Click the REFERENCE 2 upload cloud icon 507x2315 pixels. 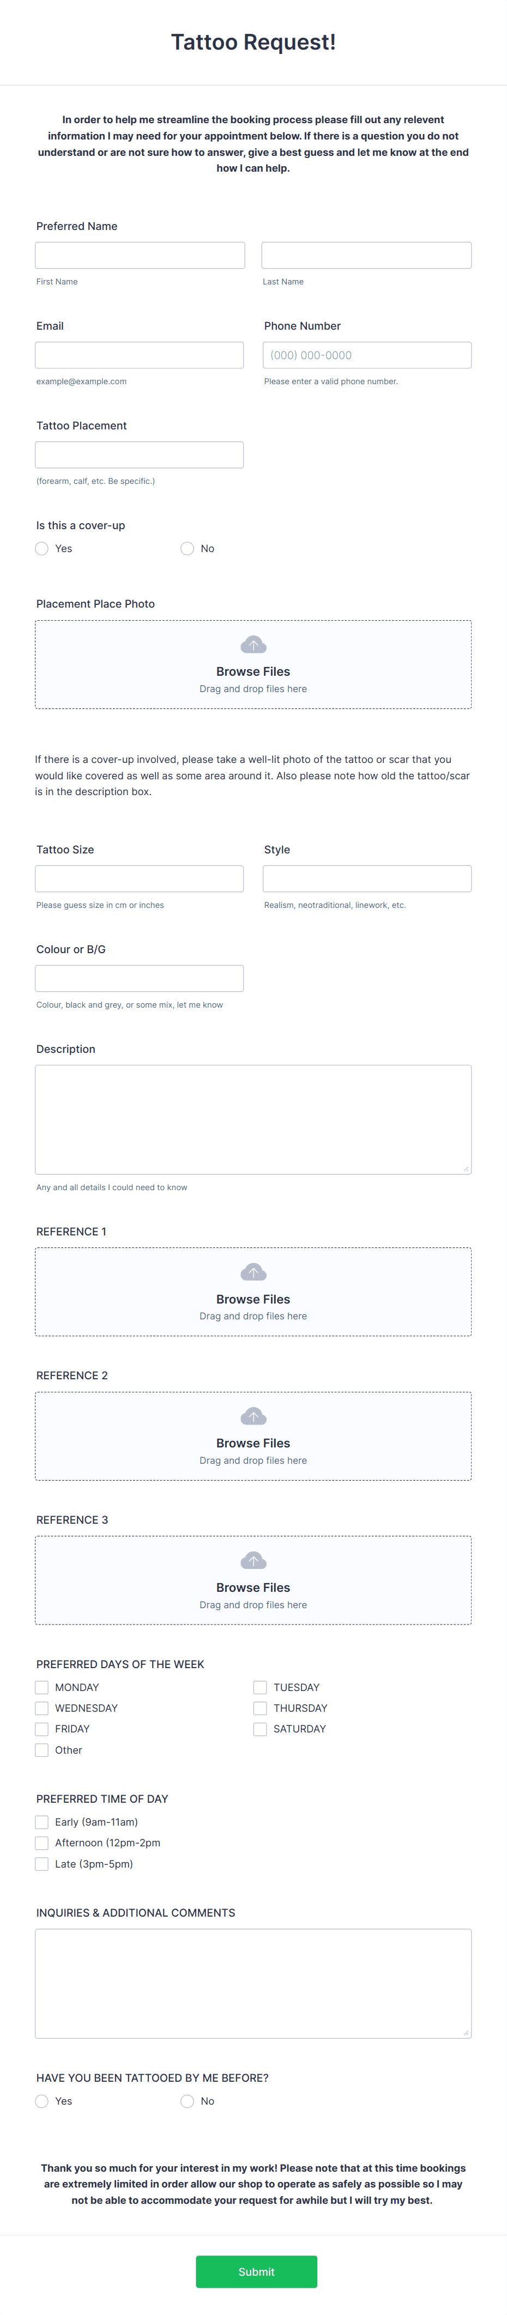pyautogui.click(x=253, y=1416)
